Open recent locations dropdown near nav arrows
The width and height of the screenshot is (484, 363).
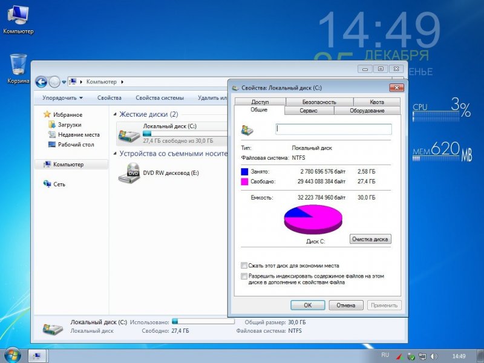pyautogui.click(x=64, y=82)
